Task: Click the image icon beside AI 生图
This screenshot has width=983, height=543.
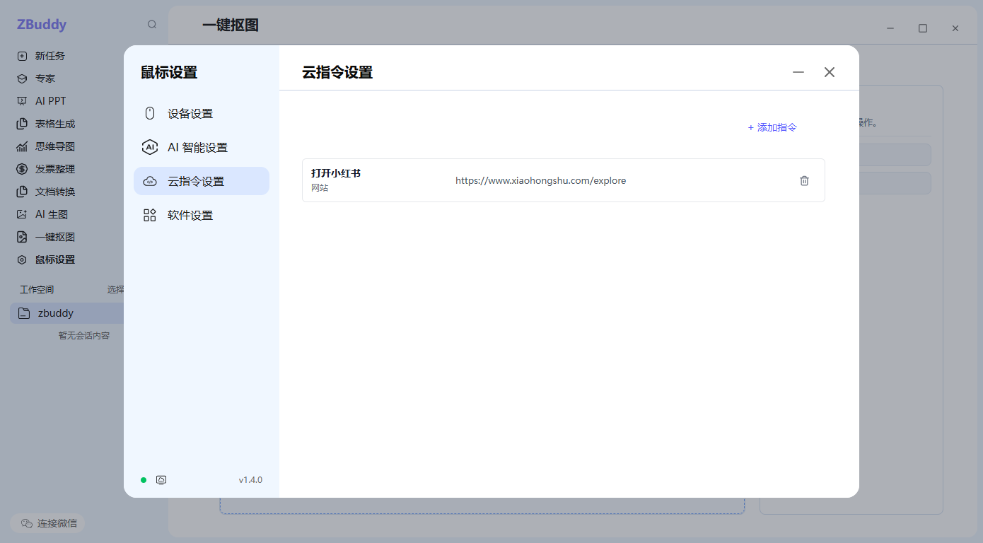Action: pos(22,214)
